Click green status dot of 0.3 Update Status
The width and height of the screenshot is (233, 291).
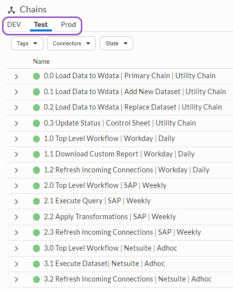[x=36, y=124]
